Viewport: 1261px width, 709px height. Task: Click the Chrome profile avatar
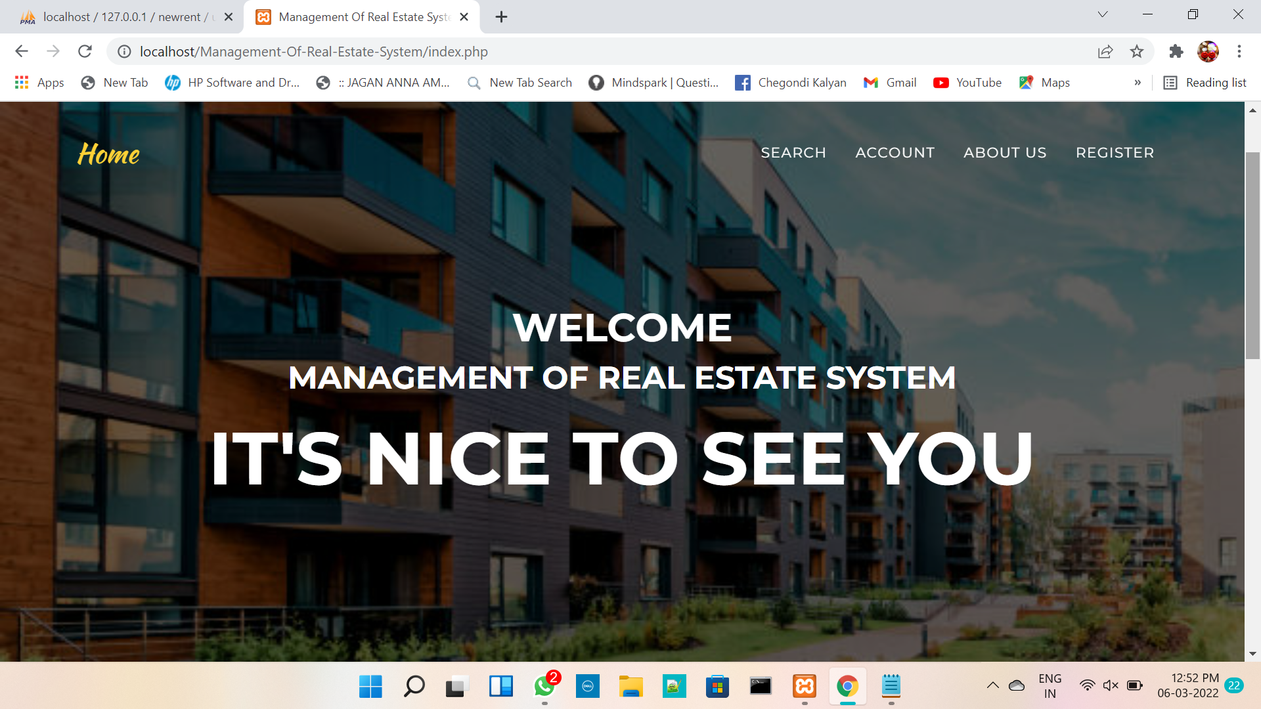pos(1208,51)
